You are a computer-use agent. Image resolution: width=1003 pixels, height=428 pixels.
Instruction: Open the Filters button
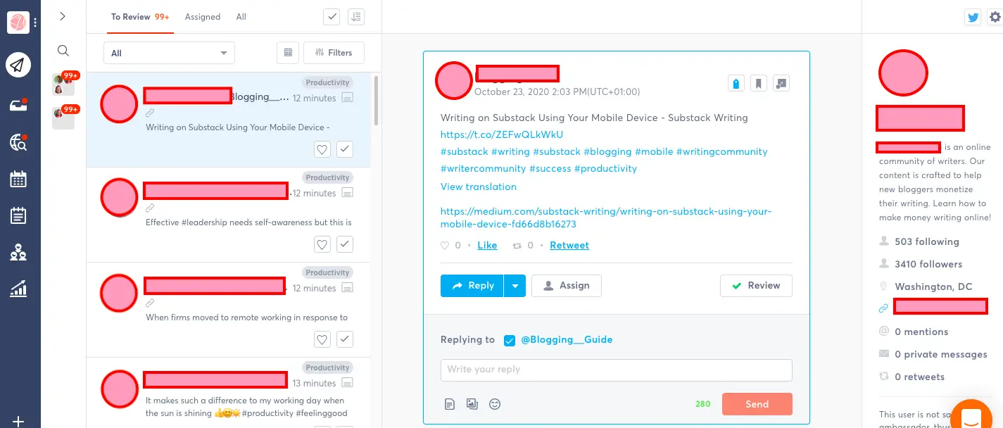334,53
